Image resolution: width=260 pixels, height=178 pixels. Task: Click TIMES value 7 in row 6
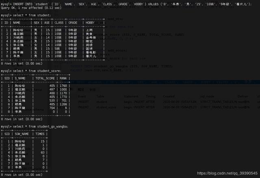point(43,160)
